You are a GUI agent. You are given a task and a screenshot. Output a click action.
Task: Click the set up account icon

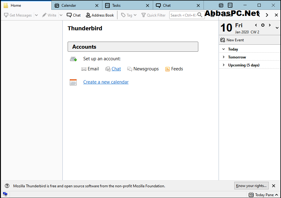73,59
